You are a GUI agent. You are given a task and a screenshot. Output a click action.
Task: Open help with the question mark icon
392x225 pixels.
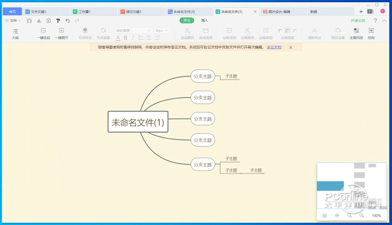[x=375, y=21]
